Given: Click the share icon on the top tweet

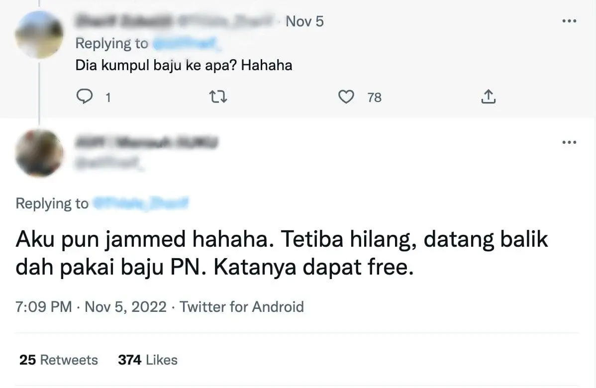Looking at the screenshot, I should pyautogui.click(x=488, y=97).
